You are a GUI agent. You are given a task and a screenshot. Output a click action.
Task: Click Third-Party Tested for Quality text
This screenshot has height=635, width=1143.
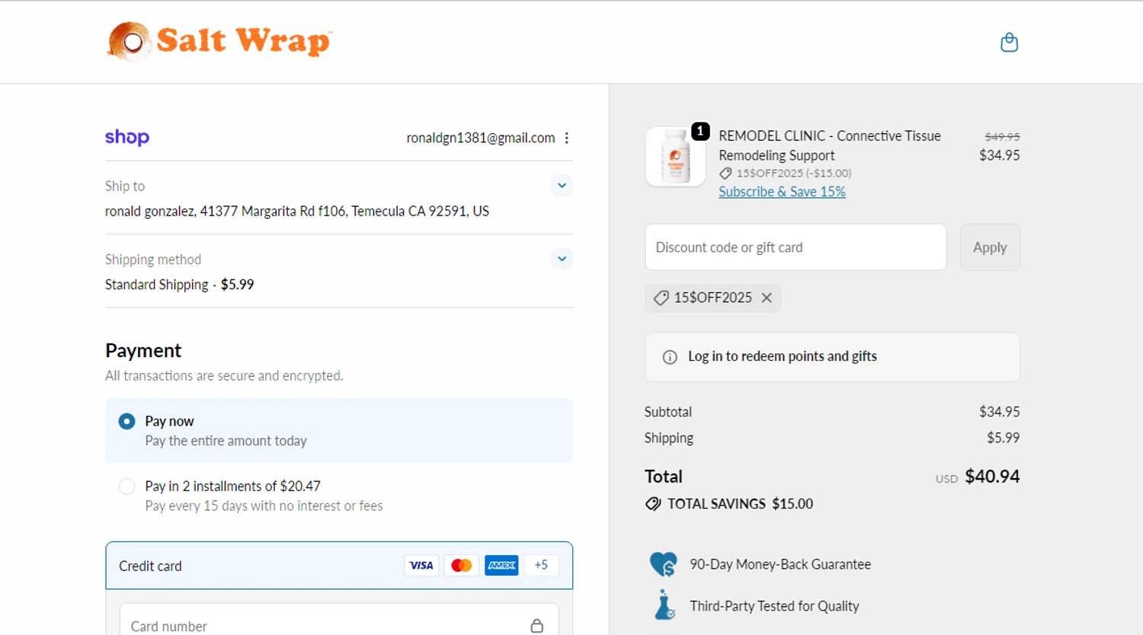pyautogui.click(x=774, y=607)
